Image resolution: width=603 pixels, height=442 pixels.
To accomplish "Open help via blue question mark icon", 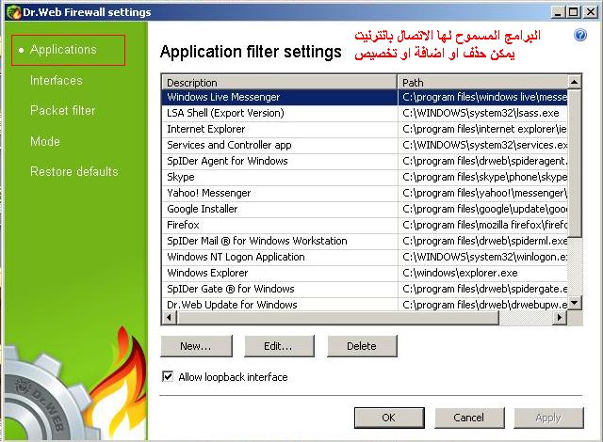I will [x=580, y=36].
